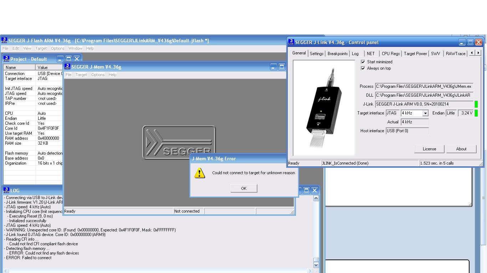Click the DLL path field

click(424, 95)
